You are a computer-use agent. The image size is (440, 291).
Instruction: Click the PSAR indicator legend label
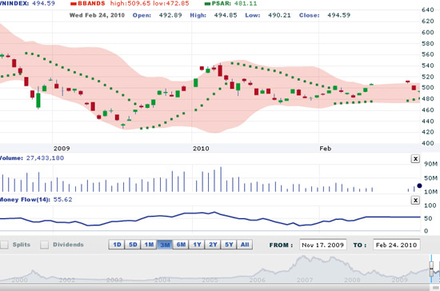tap(221, 3)
